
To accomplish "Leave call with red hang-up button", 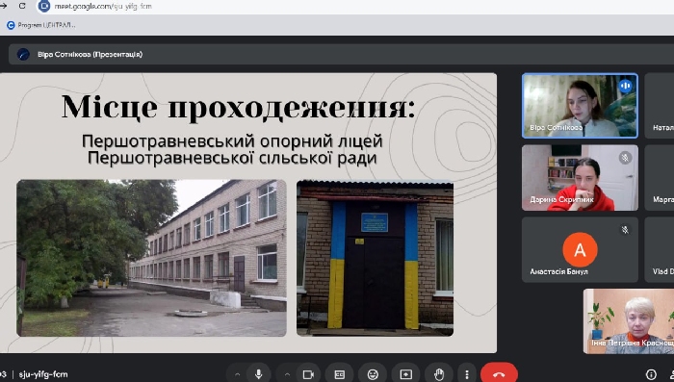I will pyautogui.click(x=499, y=374).
